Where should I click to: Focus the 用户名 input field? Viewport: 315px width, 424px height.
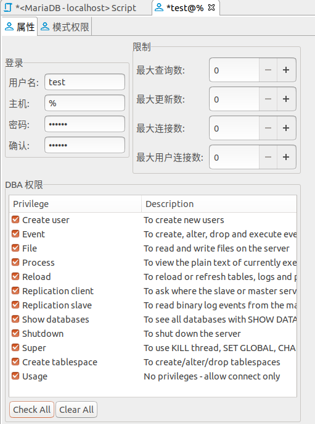click(84, 82)
